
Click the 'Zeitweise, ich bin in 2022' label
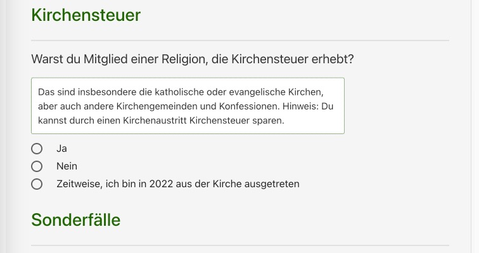click(x=177, y=184)
